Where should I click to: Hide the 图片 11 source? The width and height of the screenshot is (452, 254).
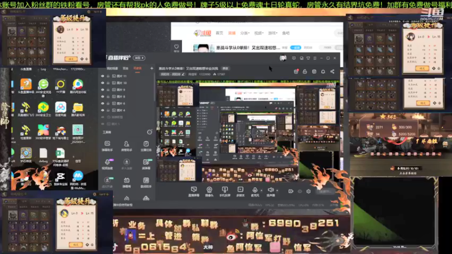click(x=102, y=76)
